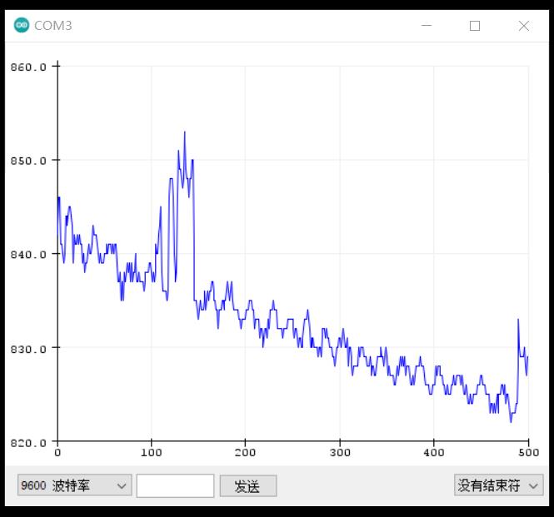
Task: Click the 820.0 label at the Y-axis bottom
Action: click(28, 442)
